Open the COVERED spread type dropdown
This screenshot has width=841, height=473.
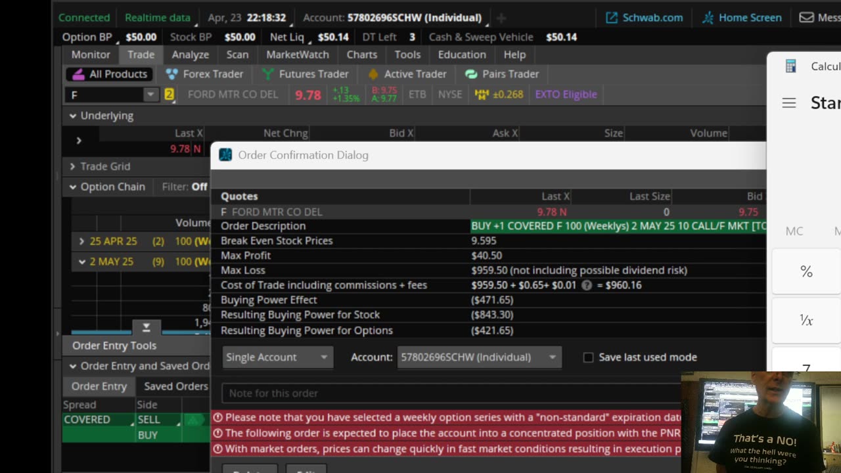click(98, 419)
